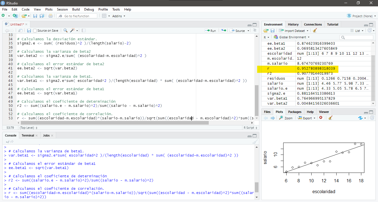Open the Global Environment dropdown

click(x=291, y=37)
